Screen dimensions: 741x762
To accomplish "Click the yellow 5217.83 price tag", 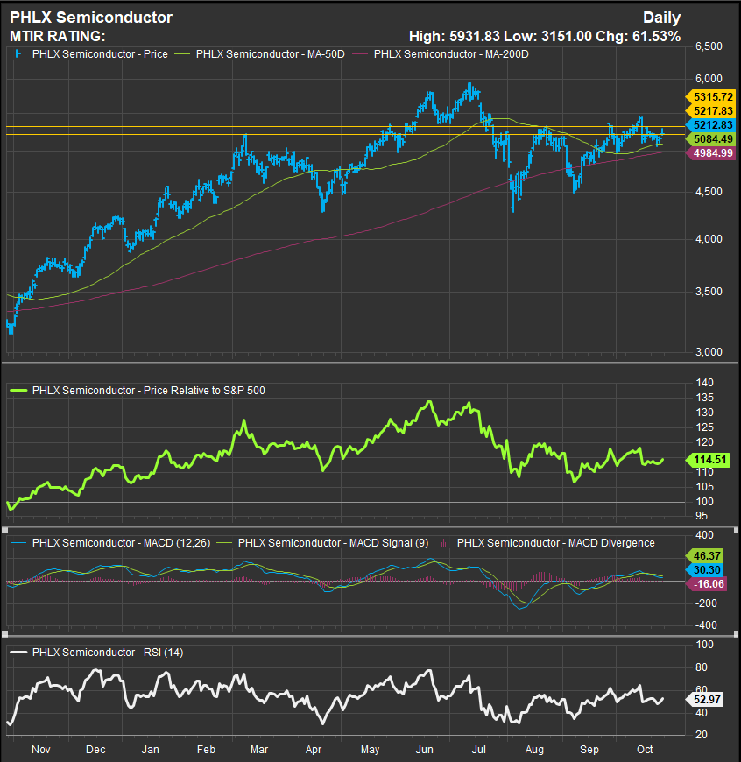I will click(710, 111).
